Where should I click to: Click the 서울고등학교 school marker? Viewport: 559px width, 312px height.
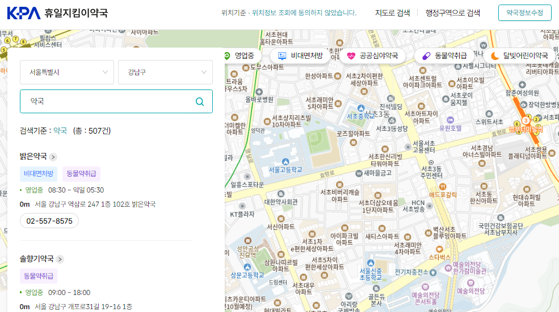tap(285, 162)
